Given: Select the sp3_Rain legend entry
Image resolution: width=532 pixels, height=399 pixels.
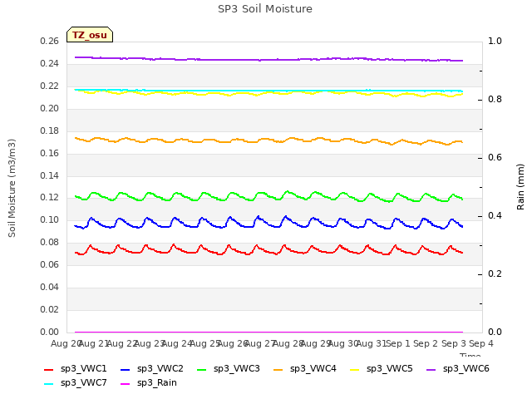Looking at the screenshot, I should click(149, 383).
